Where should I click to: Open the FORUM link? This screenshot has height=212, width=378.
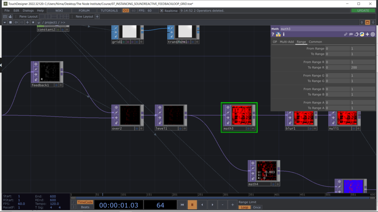[x=84, y=11]
